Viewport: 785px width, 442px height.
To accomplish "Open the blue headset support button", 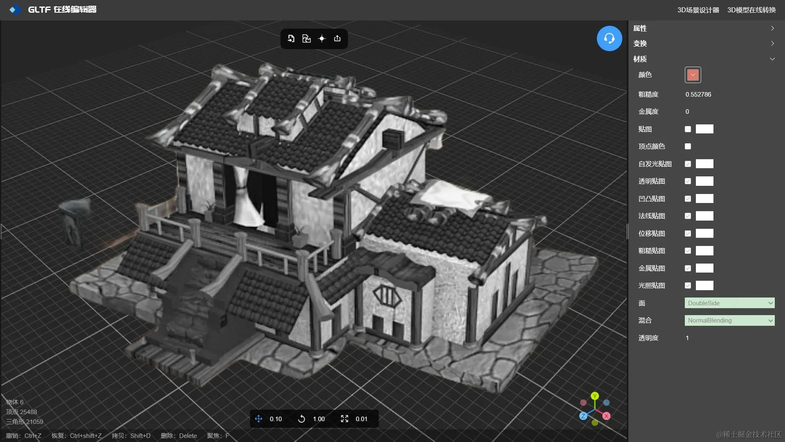I will [x=609, y=38].
